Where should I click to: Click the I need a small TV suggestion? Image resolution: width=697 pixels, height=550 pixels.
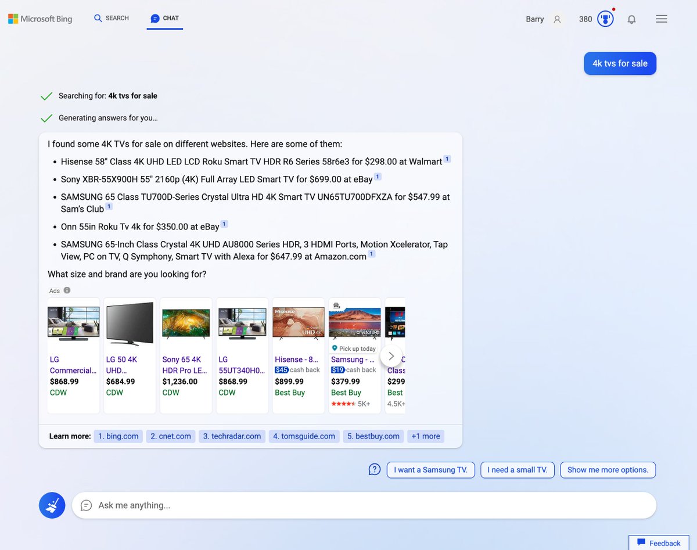pyautogui.click(x=517, y=469)
